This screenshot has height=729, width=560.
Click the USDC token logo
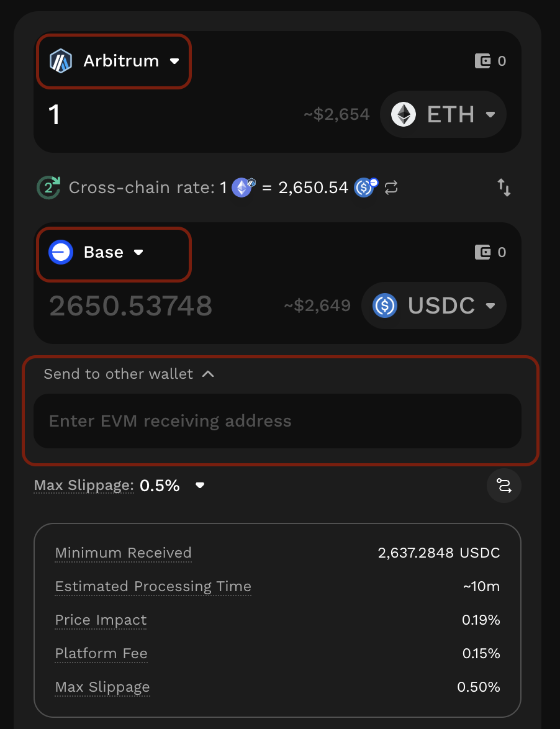coord(385,306)
